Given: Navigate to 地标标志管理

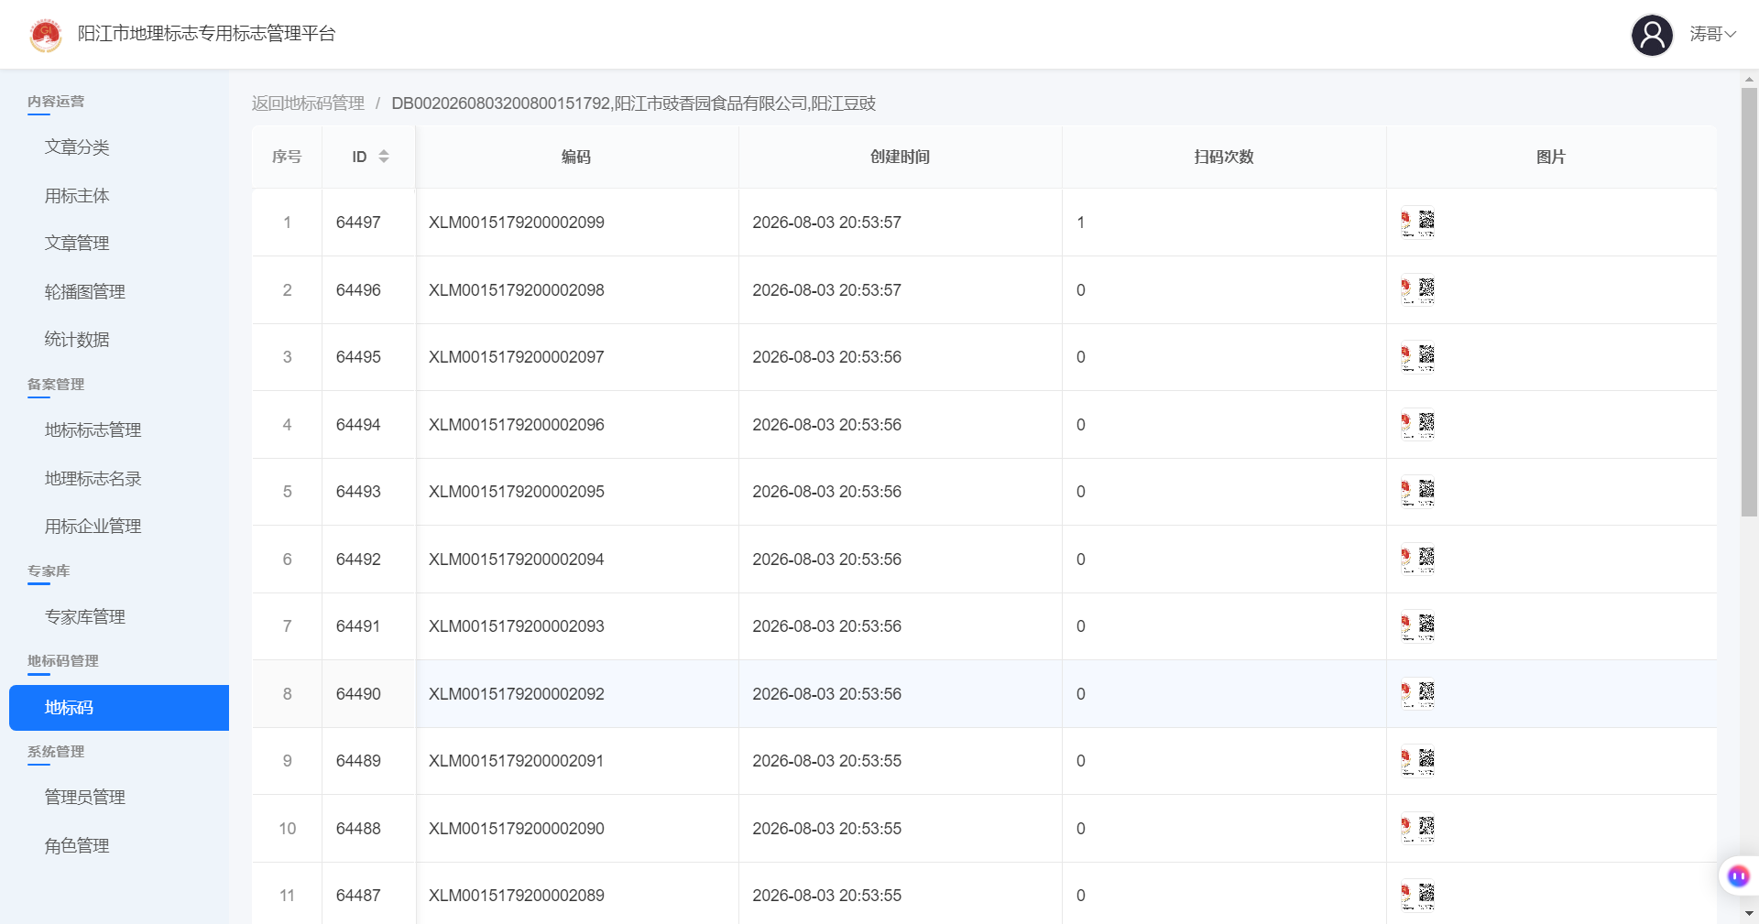Looking at the screenshot, I should pyautogui.click(x=93, y=430).
